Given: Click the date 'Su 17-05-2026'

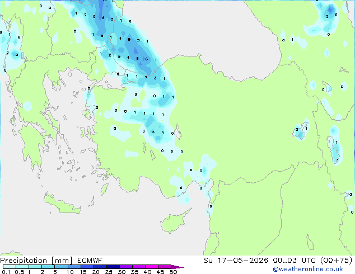Looking at the screenshot, I should (x=236, y=261).
